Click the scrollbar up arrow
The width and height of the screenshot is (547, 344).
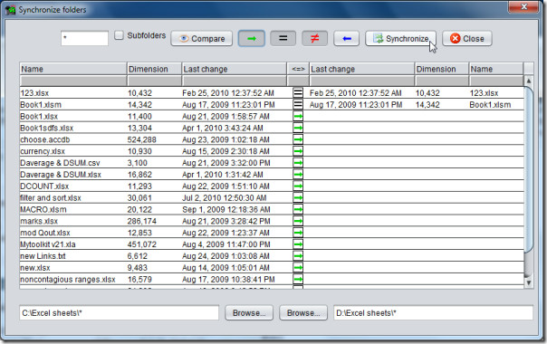[x=529, y=81]
